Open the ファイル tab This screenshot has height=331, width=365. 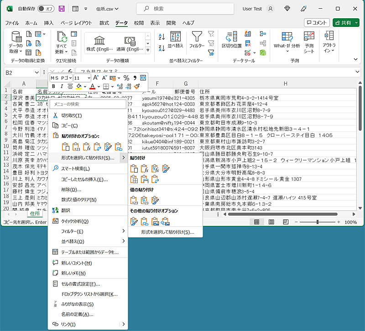coord(12,23)
